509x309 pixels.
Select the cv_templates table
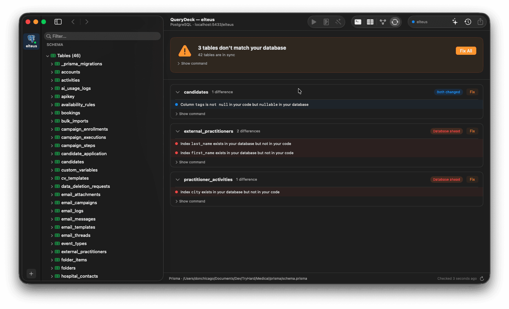click(75, 178)
